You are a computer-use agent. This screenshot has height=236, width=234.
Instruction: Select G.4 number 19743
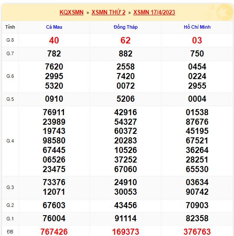pyautogui.click(x=54, y=131)
